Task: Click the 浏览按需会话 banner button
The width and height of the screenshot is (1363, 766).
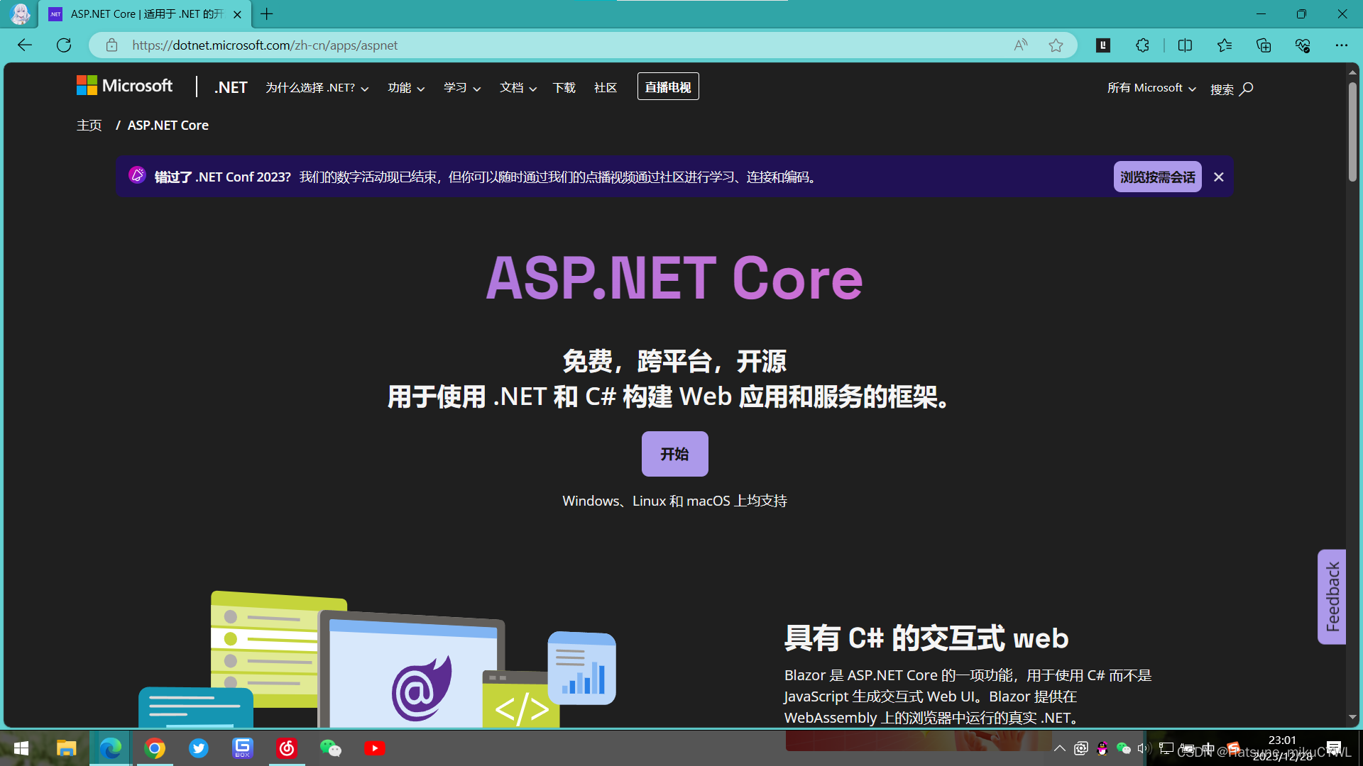Action: point(1157,177)
